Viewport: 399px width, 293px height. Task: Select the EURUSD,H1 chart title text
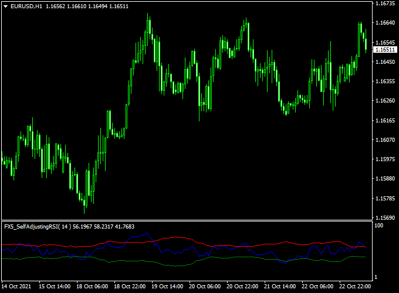coord(26,6)
